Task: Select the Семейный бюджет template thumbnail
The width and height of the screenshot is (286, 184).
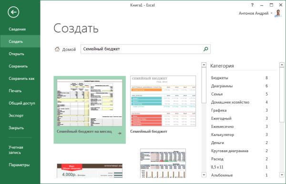Action: [x=163, y=101]
